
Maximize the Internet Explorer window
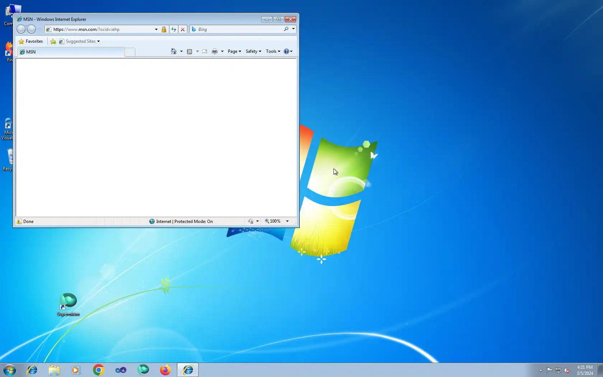[279, 19]
